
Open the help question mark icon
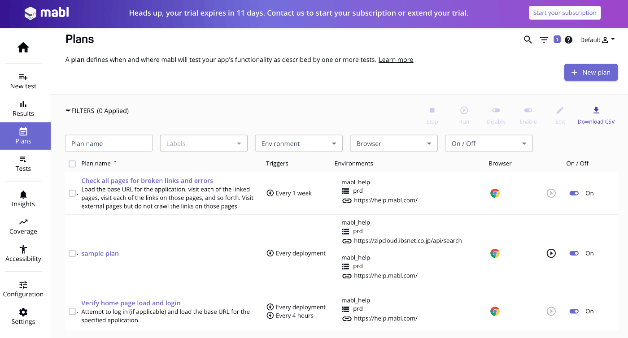click(x=569, y=40)
